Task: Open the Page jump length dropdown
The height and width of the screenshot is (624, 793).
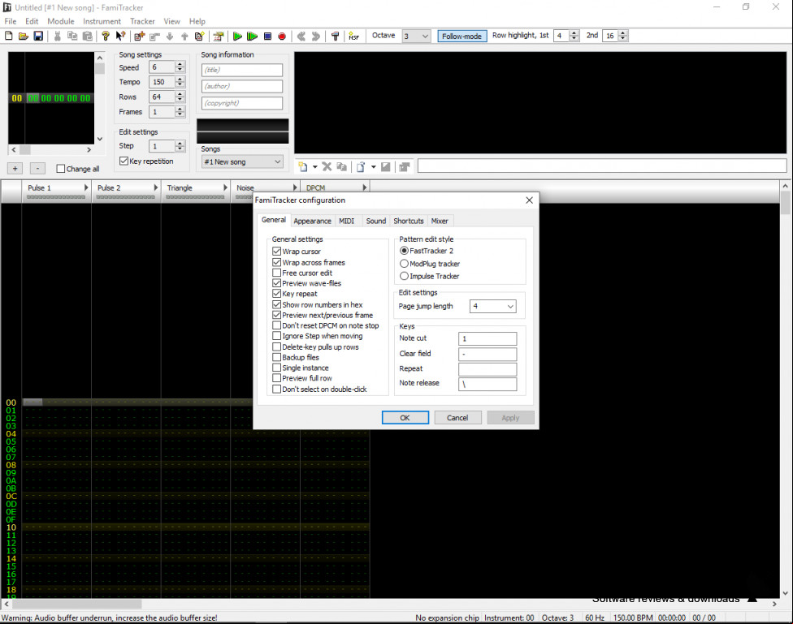Action: coord(510,306)
